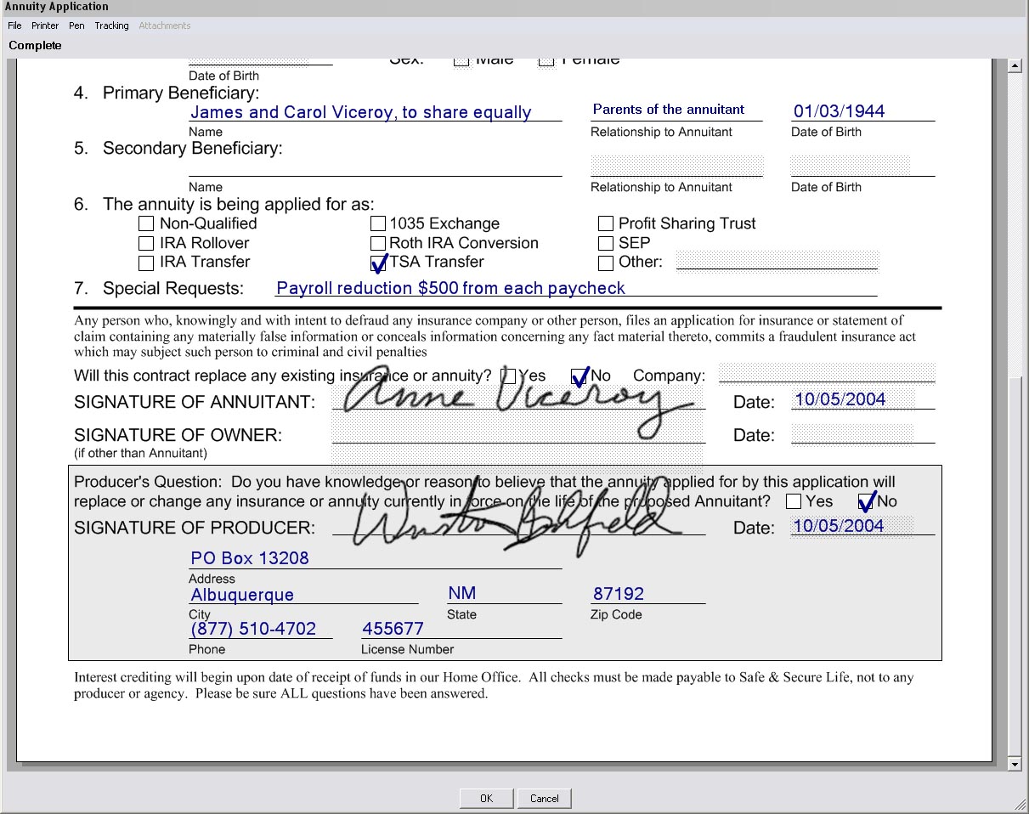
Task: Edit the Special Requests field
Action: coord(576,287)
